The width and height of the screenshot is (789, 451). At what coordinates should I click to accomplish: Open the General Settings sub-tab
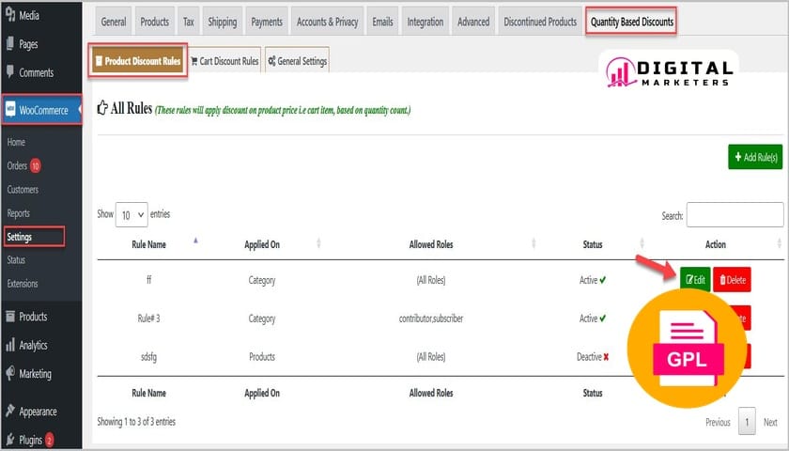tap(297, 61)
